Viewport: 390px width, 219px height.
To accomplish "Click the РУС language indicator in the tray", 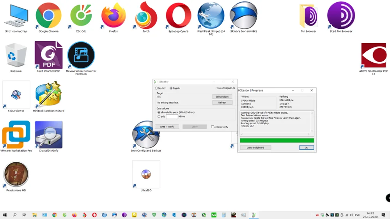I will click(357, 215).
